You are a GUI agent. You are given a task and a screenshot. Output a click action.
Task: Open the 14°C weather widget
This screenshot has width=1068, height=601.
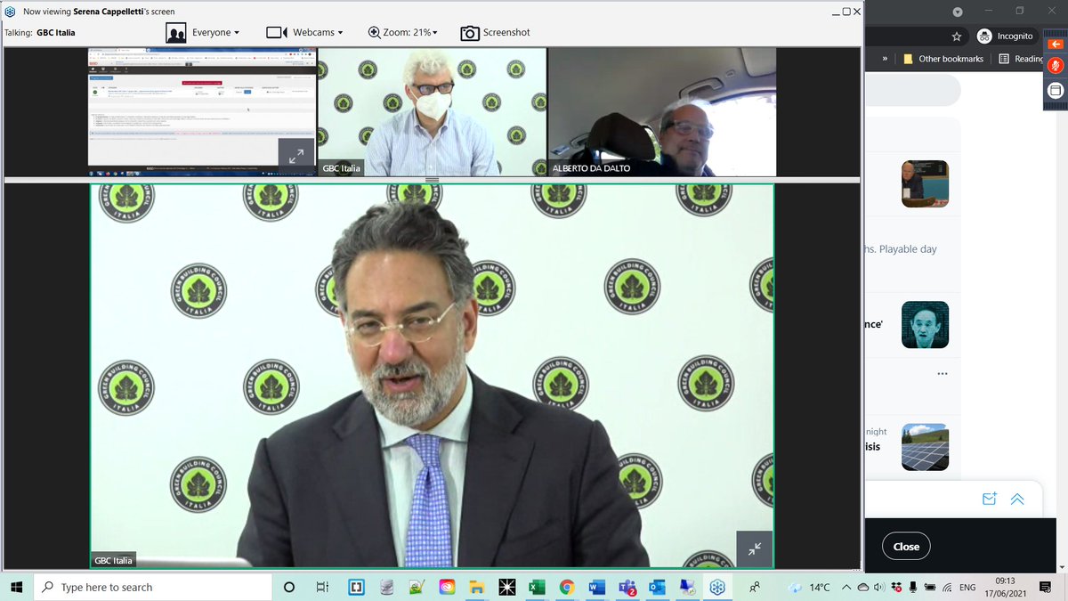click(809, 587)
